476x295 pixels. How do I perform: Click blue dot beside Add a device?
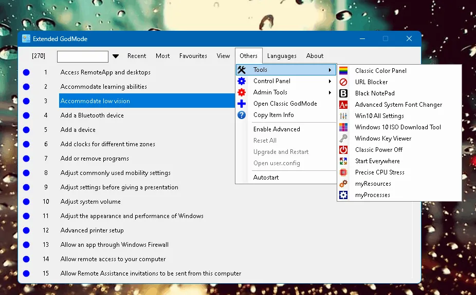point(26,130)
